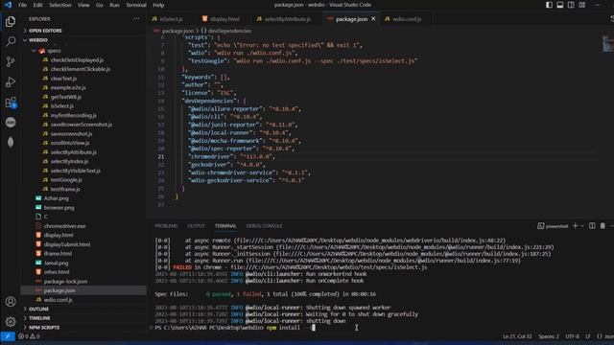614x345 pixels.
Task: Switch to the selectByAttribute.js editor tab
Action: (287, 19)
